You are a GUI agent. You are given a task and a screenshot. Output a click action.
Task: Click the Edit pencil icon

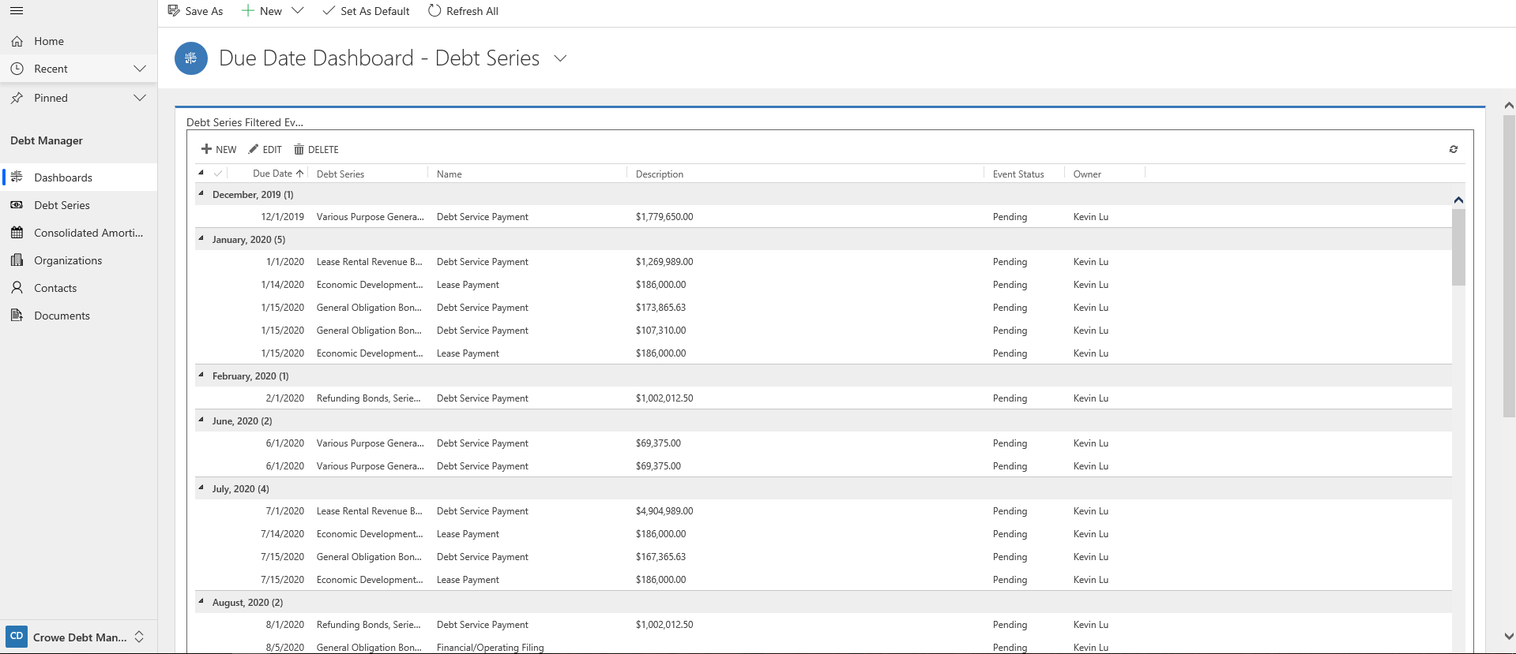[254, 149]
